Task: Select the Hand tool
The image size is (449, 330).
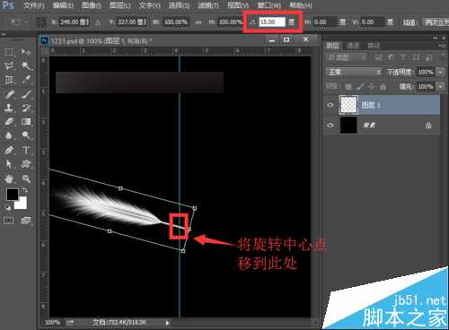Action: pos(9,178)
